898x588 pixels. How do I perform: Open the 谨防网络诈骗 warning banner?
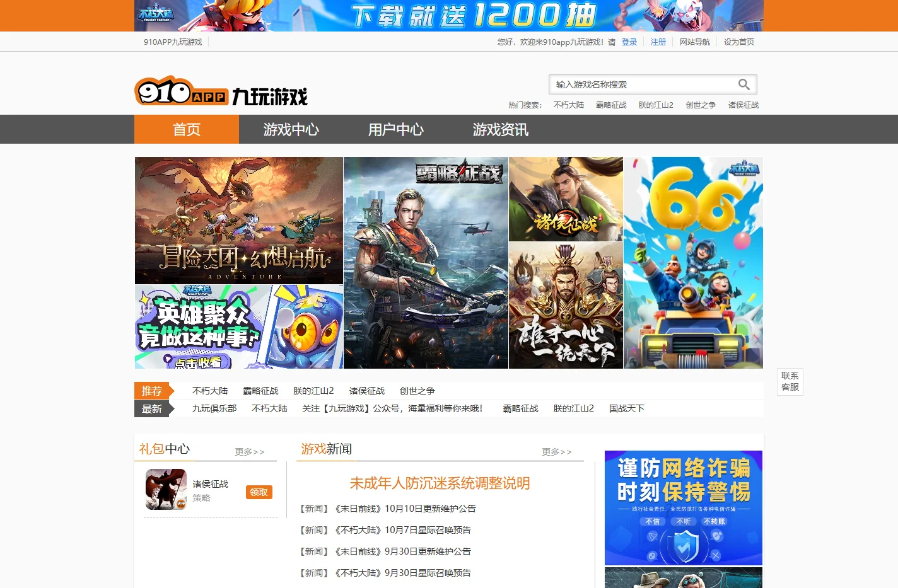pyautogui.click(x=684, y=508)
